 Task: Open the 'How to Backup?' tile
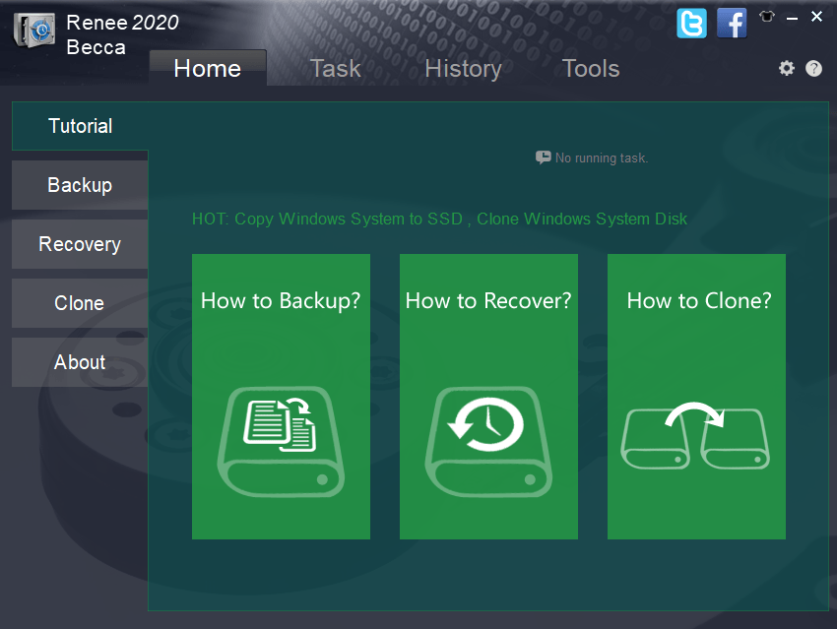[281, 397]
